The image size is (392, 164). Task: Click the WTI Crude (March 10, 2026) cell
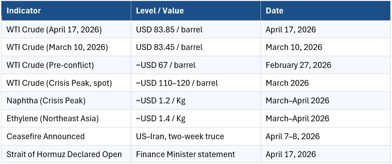(x=57, y=47)
